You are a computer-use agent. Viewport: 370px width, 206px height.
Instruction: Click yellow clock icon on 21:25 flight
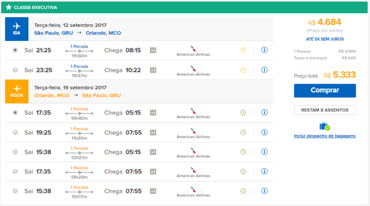(x=243, y=50)
